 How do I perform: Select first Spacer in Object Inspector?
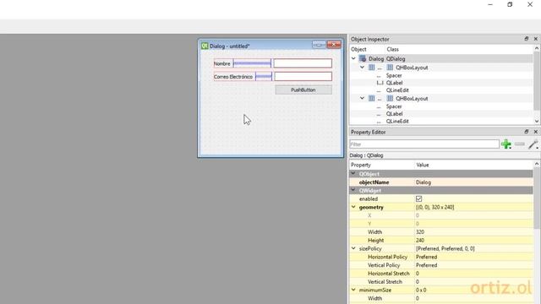(394, 75)
